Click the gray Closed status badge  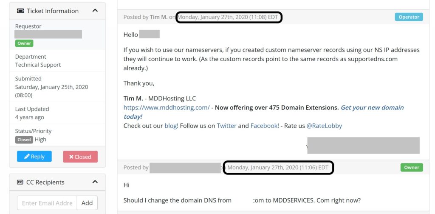[x=24, y=140]
